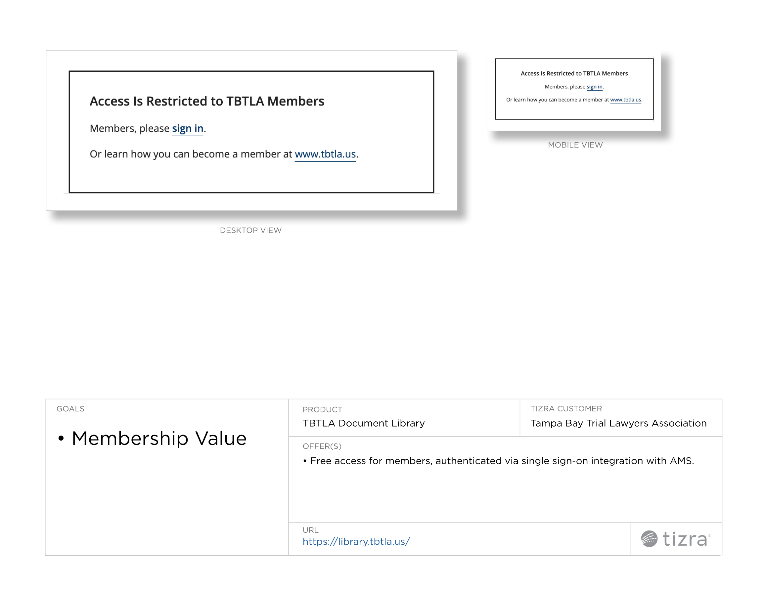This screenshot has width=764, height=590.
Task: Click the tizra globe logo icon
Action: coord(649,539)
